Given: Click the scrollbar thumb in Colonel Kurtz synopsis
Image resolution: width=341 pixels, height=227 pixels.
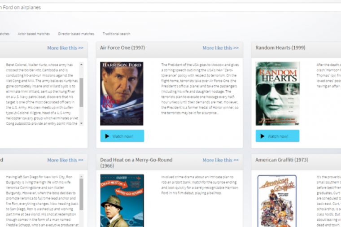Looking at the screenshot, I should pyautogui.click(x=81, y=92).
